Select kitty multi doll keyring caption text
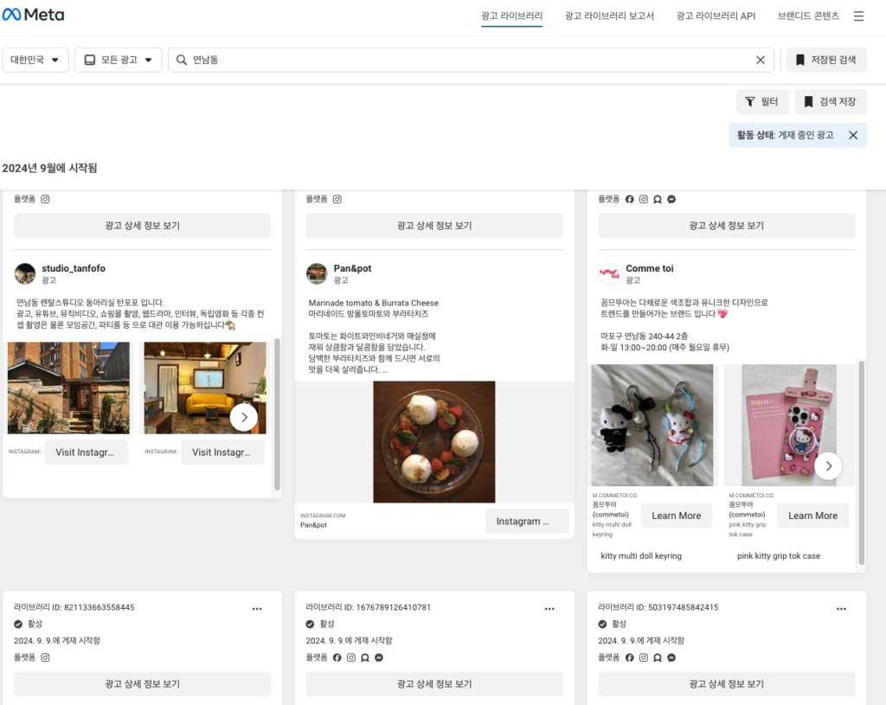Screen dimensions: 886x705 click(641, 556)
